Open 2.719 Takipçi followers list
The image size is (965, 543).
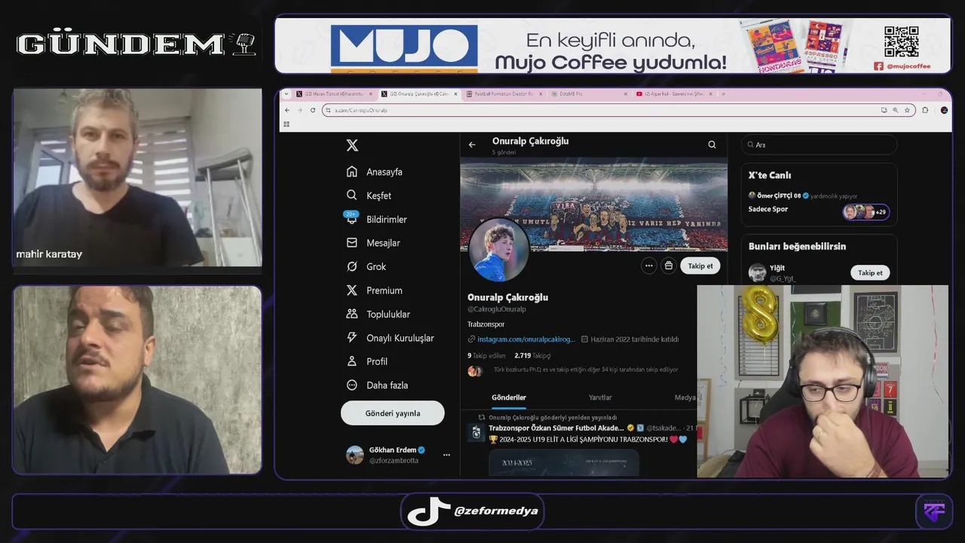pyautogui.click(x=532, y=355)
